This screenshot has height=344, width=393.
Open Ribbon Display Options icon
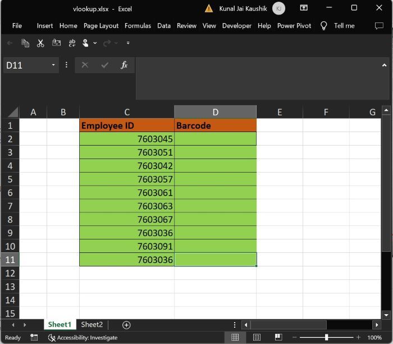tap(304, 8)
